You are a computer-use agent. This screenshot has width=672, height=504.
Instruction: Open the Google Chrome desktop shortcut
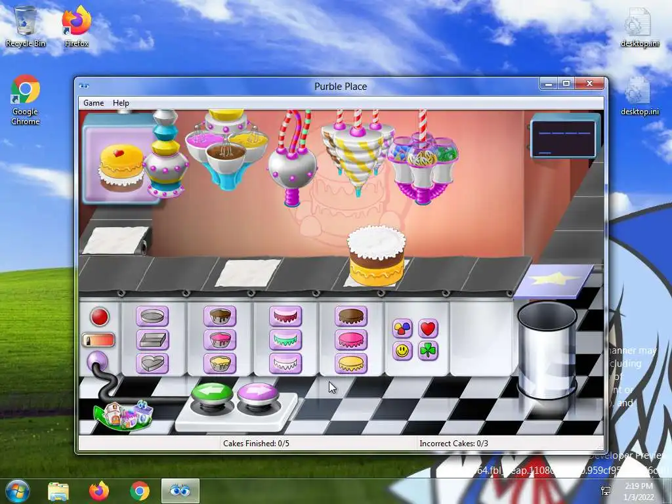26,100
